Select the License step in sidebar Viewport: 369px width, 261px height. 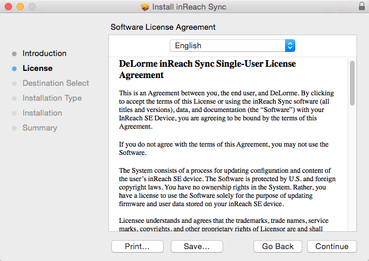(x=37, y=68)
